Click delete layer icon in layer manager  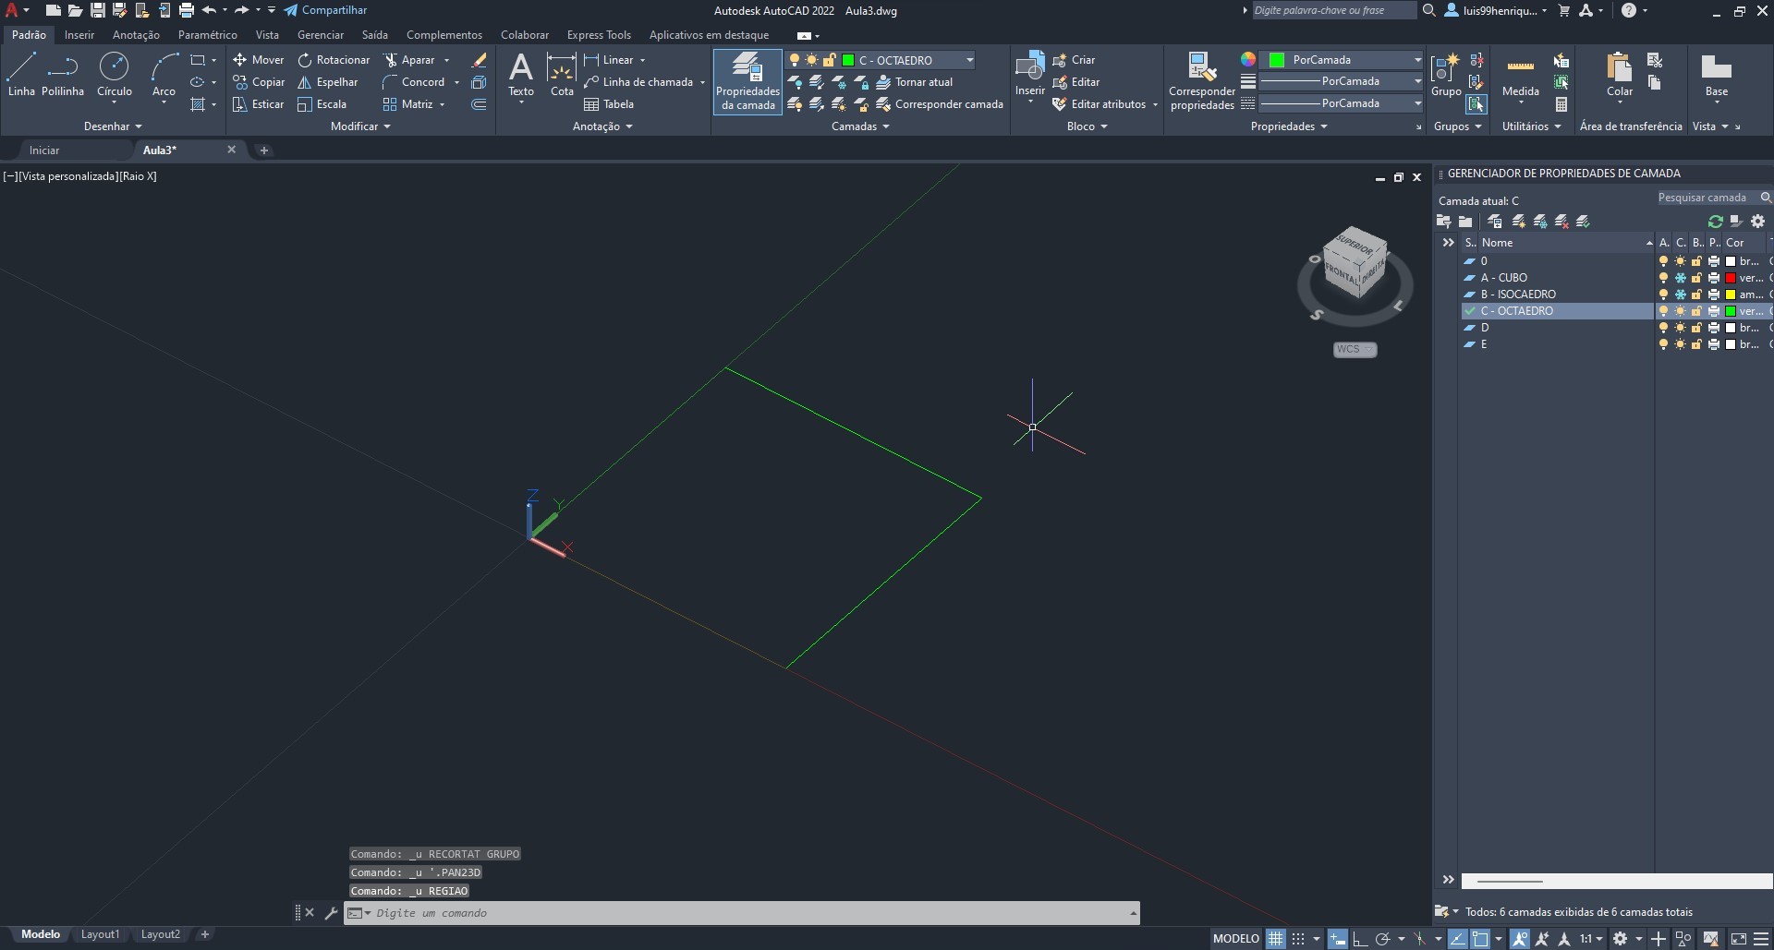click(1561, 221)
